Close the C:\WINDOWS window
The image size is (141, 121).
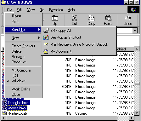(137, 2)
